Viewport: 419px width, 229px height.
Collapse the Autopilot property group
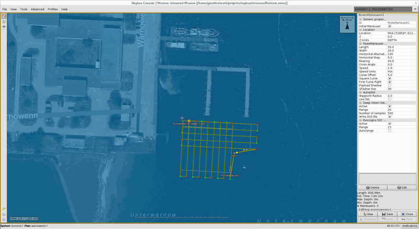[x=360, y=92]
